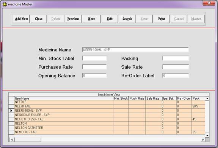This screenshot has height=148, width=218.
Task: Select the NELTON row
Action: tap(107, 123)
